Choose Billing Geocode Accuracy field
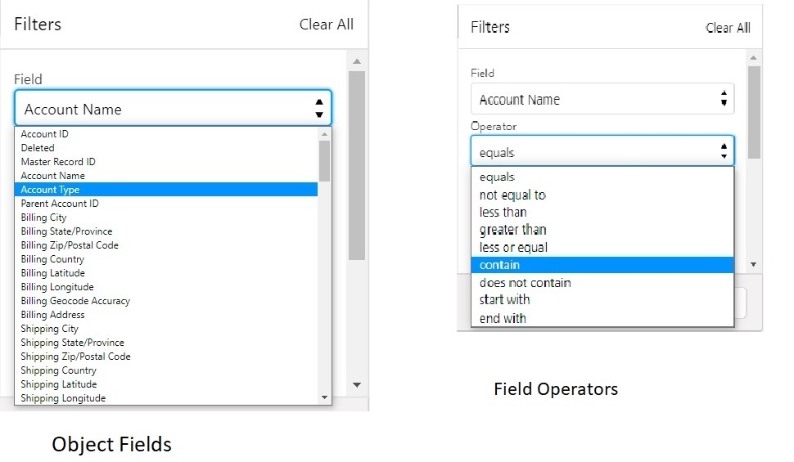 [166, 301]
